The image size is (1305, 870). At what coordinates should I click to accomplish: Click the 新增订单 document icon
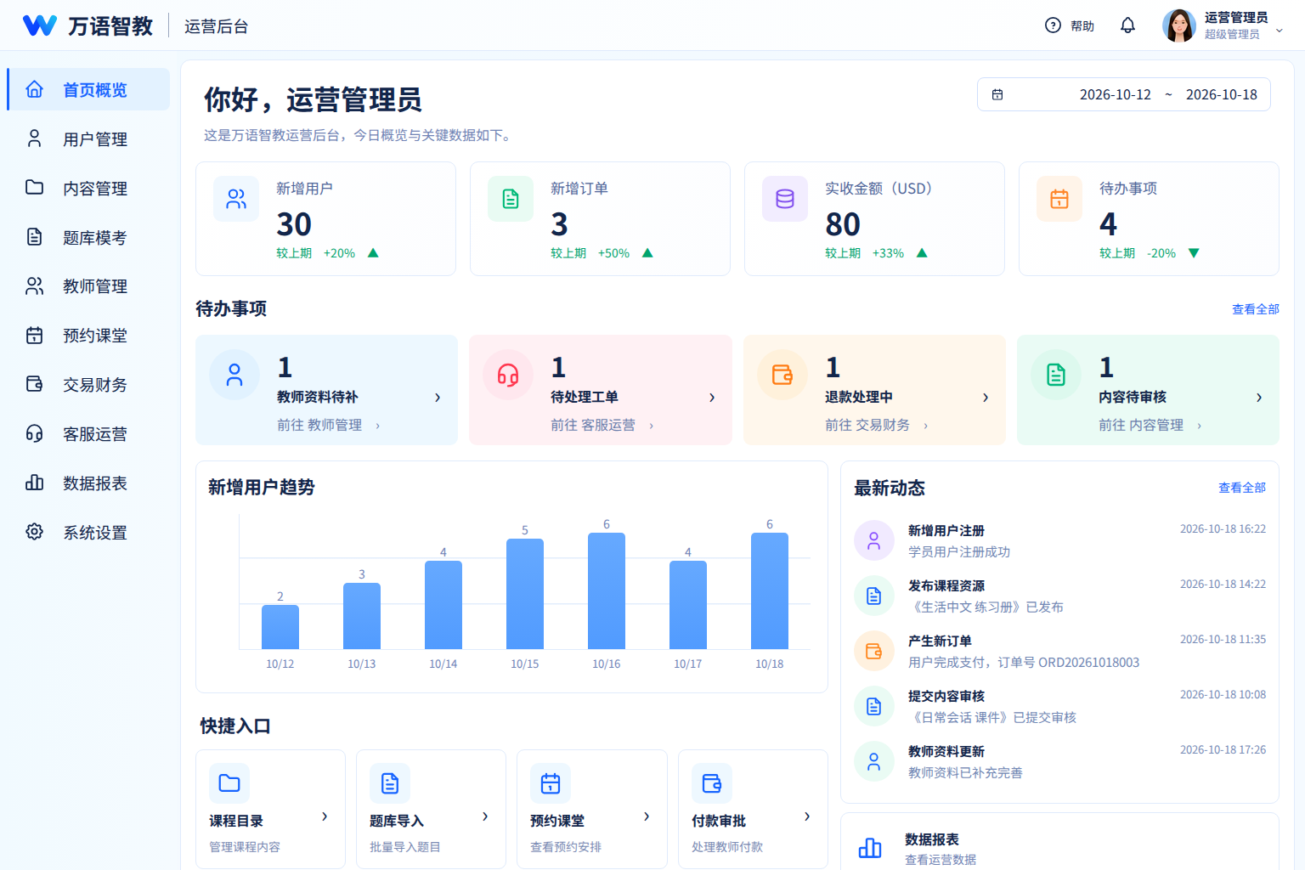[511, 199]
